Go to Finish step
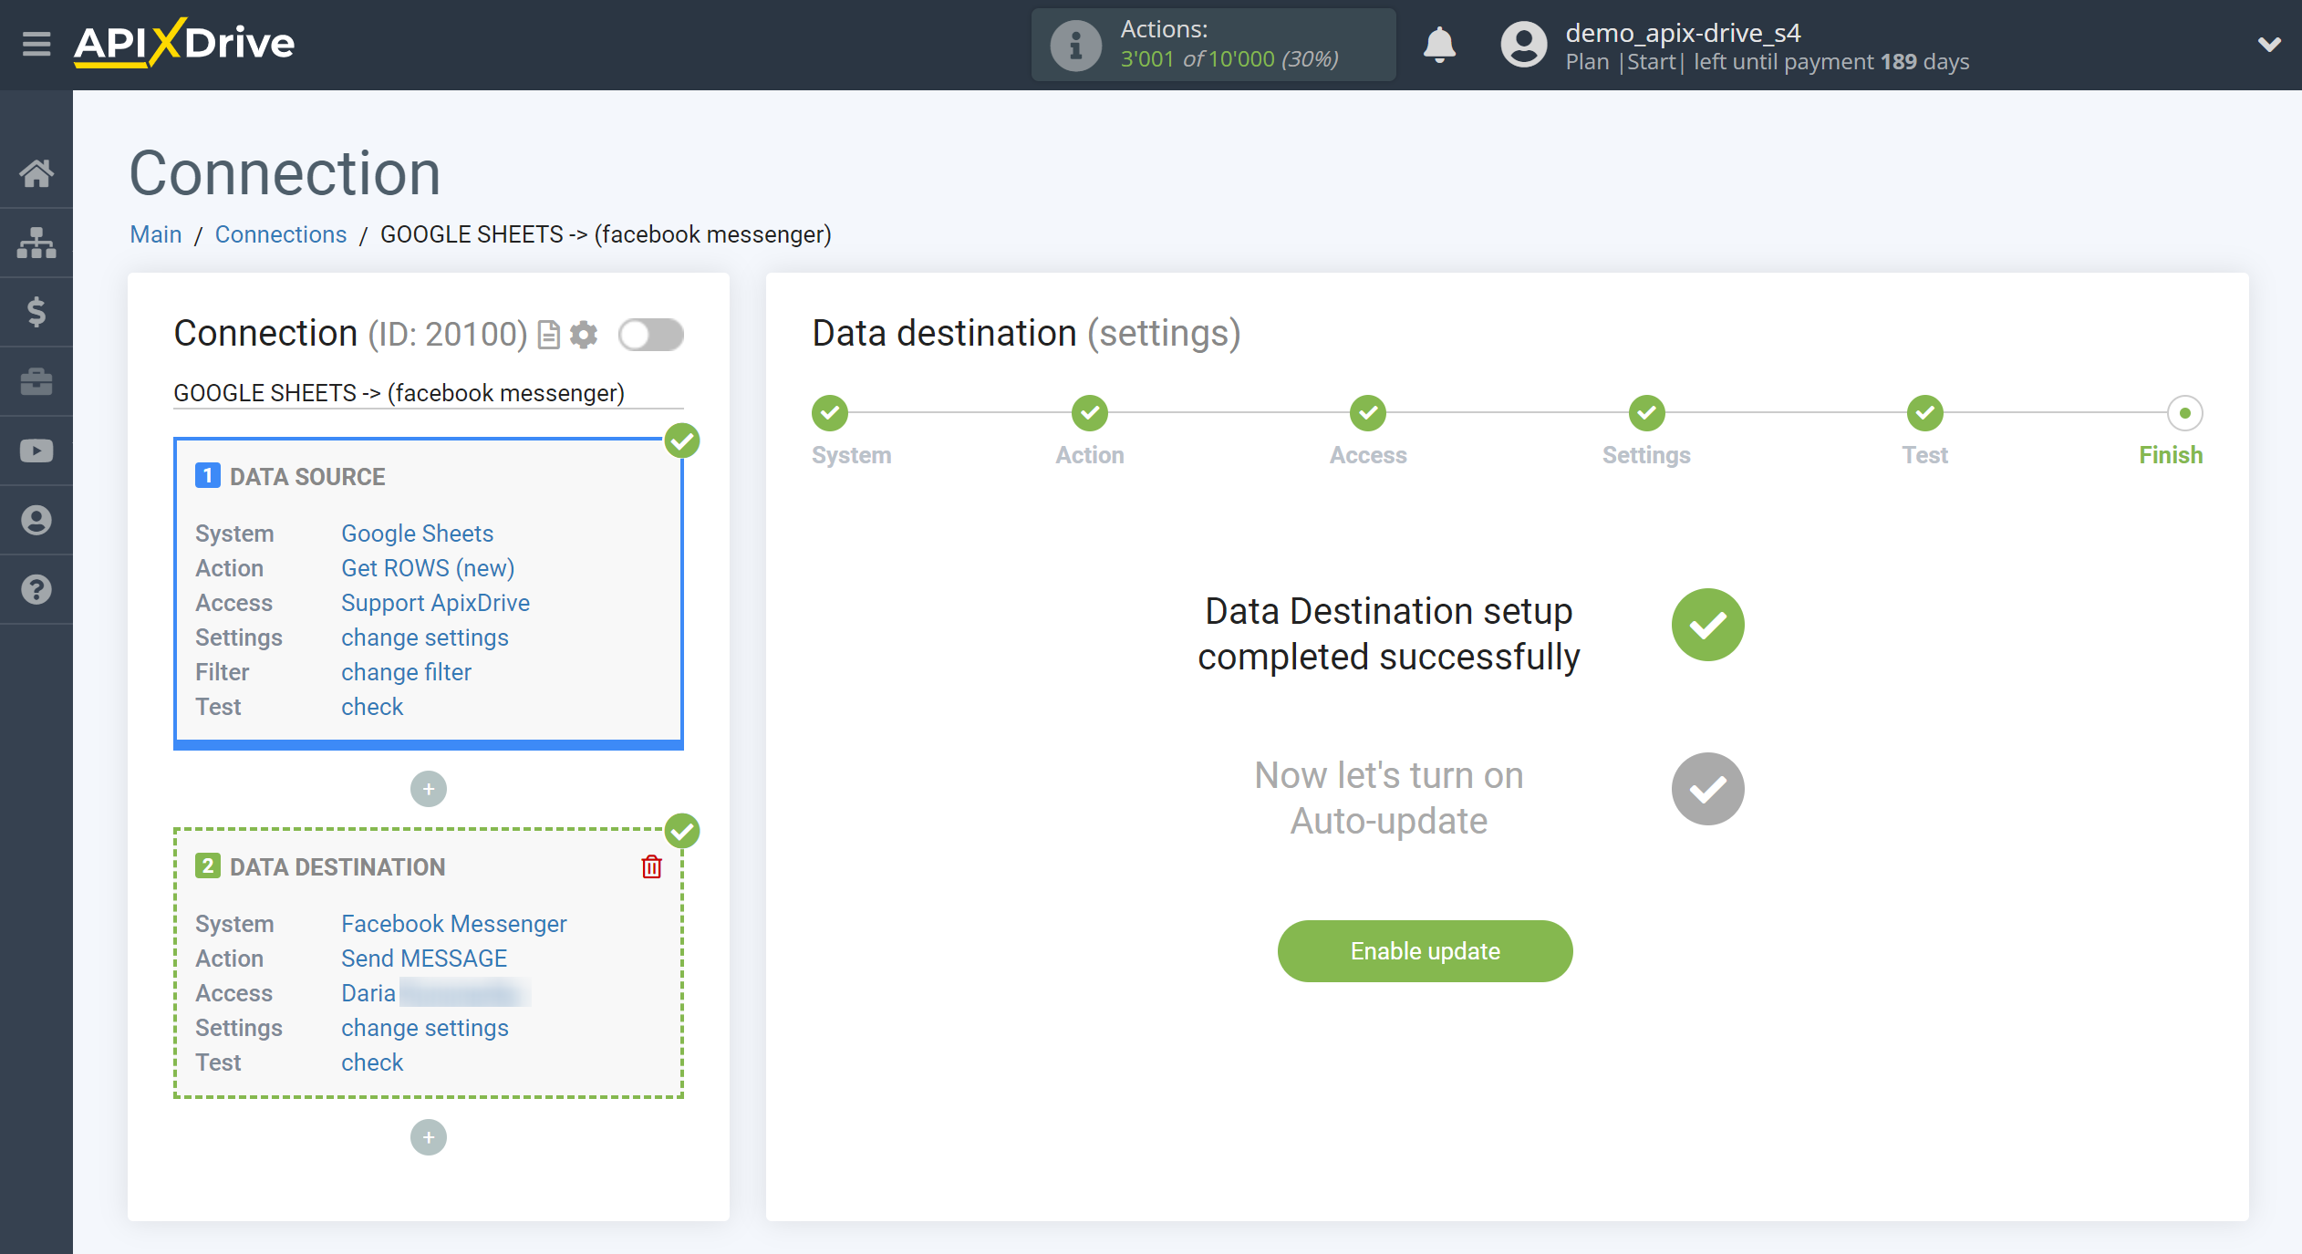Screen dimensions: 2302x1254 (2185, 413)
